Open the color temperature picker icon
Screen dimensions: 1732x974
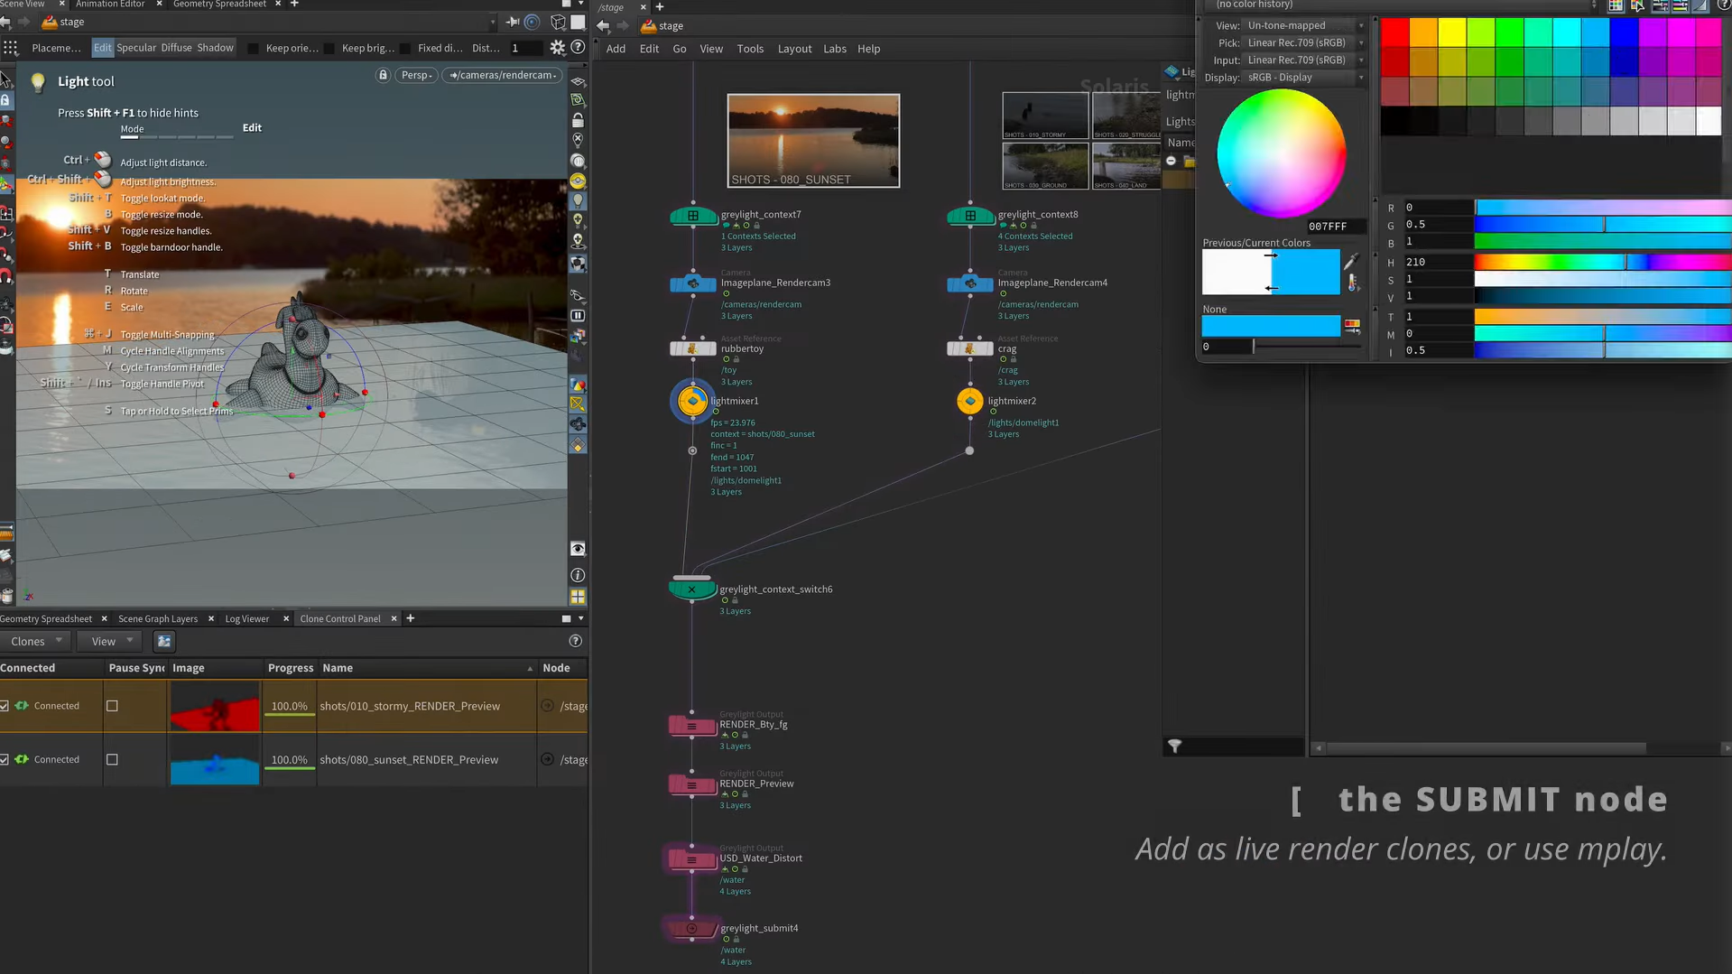pyautogui.click(x=1352, y=283)
